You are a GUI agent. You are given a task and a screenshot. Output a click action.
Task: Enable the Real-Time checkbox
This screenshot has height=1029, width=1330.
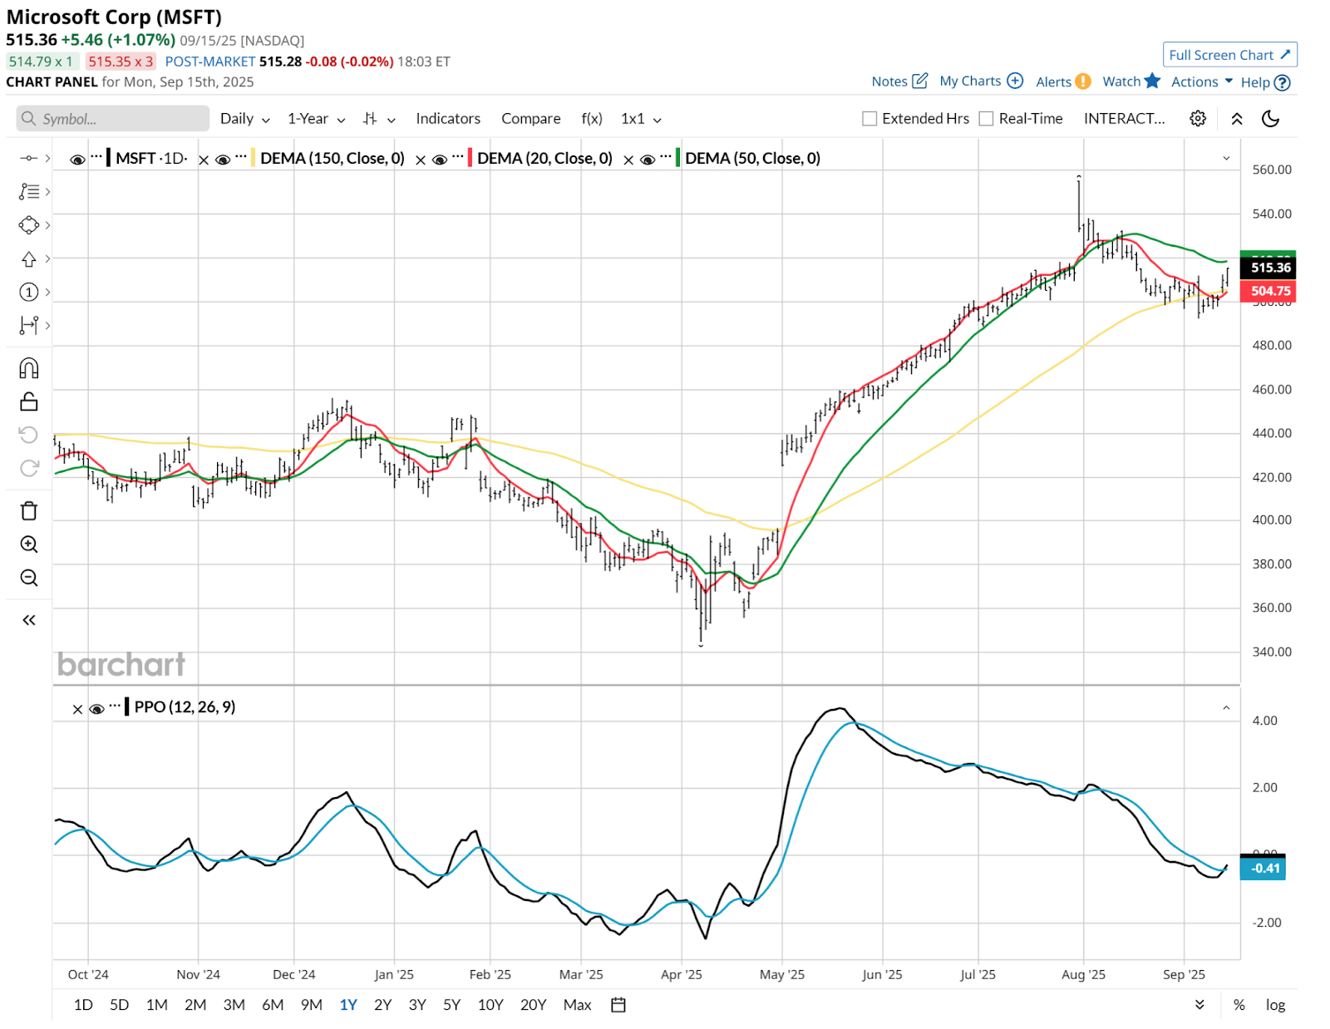tap(987, 119)
